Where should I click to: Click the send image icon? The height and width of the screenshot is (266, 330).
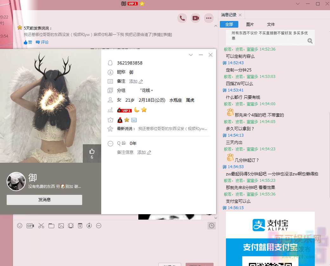(x=61, y=226)
